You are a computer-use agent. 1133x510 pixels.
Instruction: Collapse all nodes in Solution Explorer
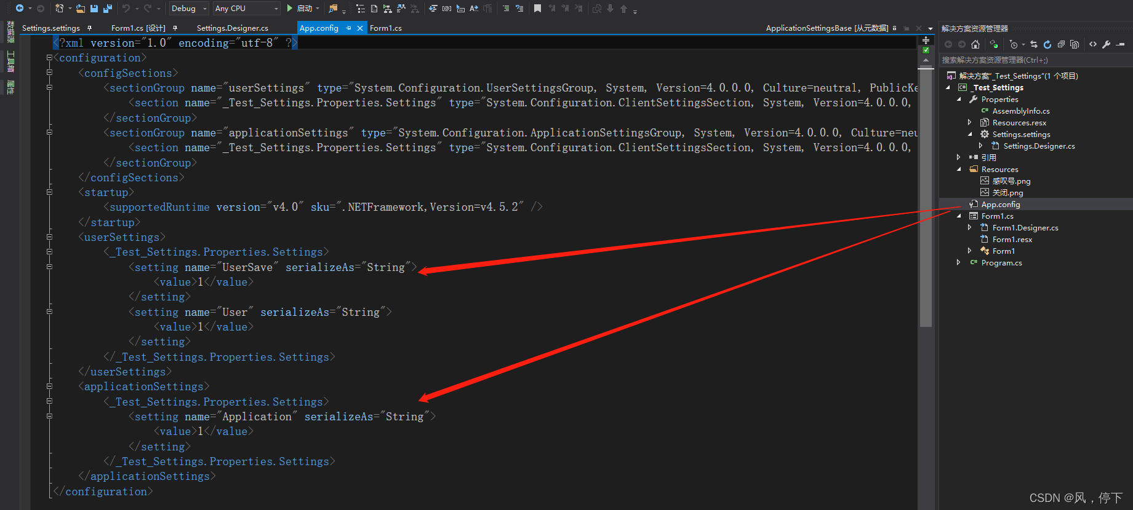pos(1061,44)
